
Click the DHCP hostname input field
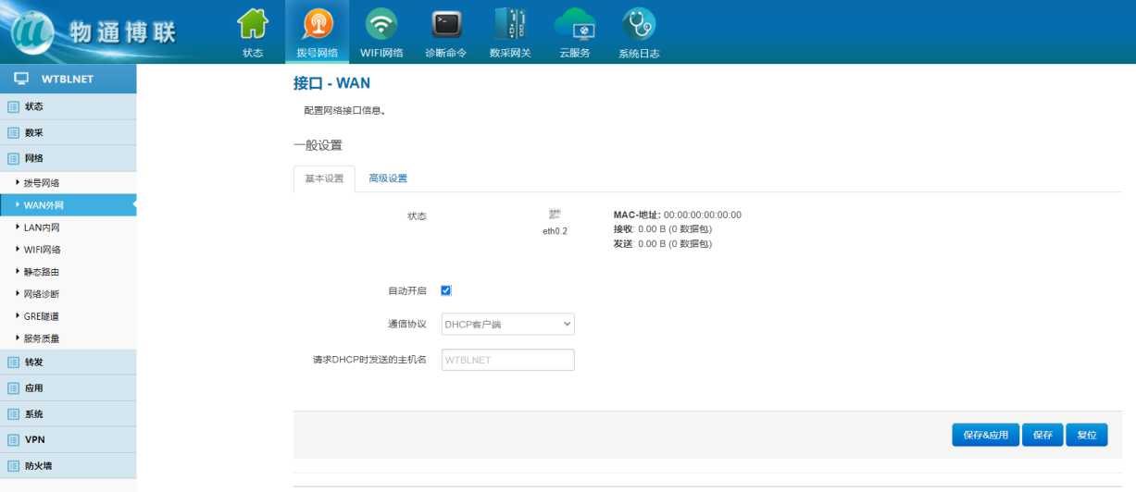click(507, 360)
